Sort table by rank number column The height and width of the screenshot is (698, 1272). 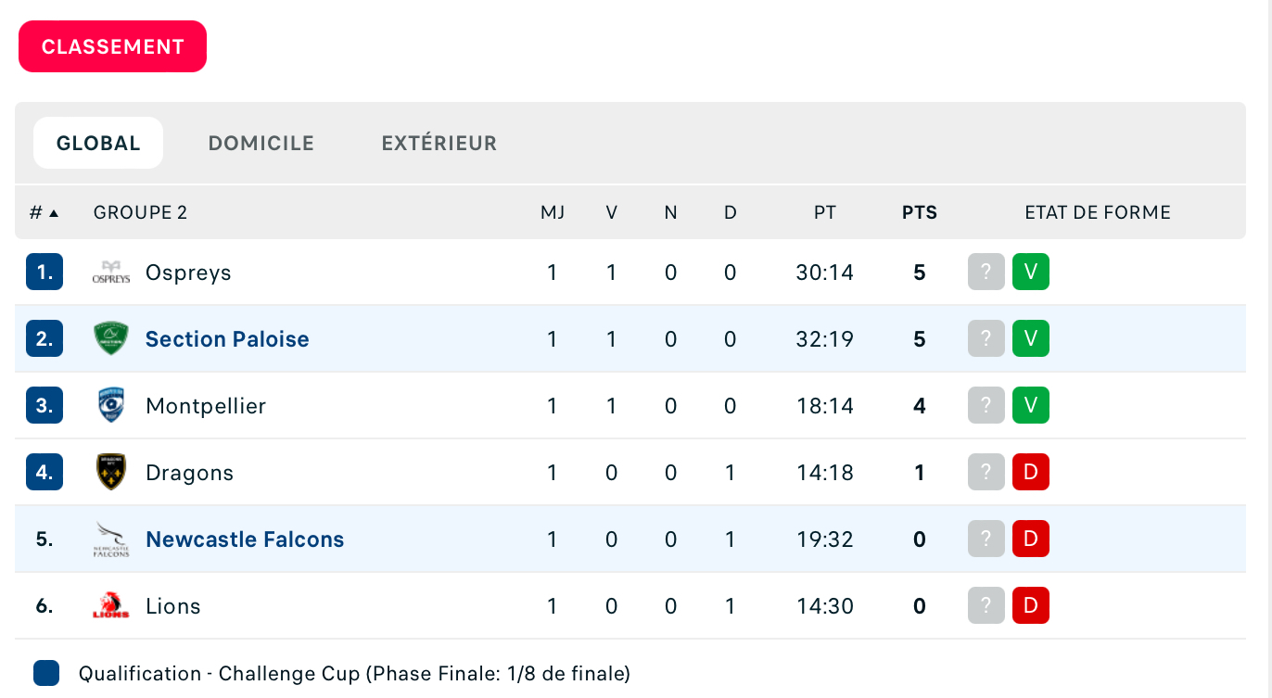[x=44, y=212]
